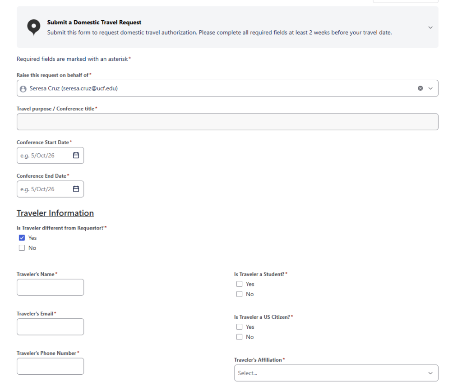Clear the Seresa Cruz requester selection

(x=420, y=88)
